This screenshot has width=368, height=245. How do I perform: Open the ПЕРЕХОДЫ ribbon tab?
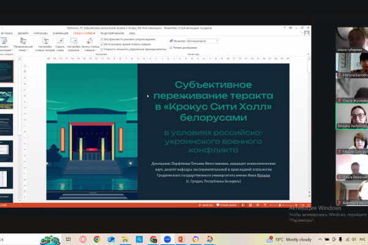tap(40, 33)
